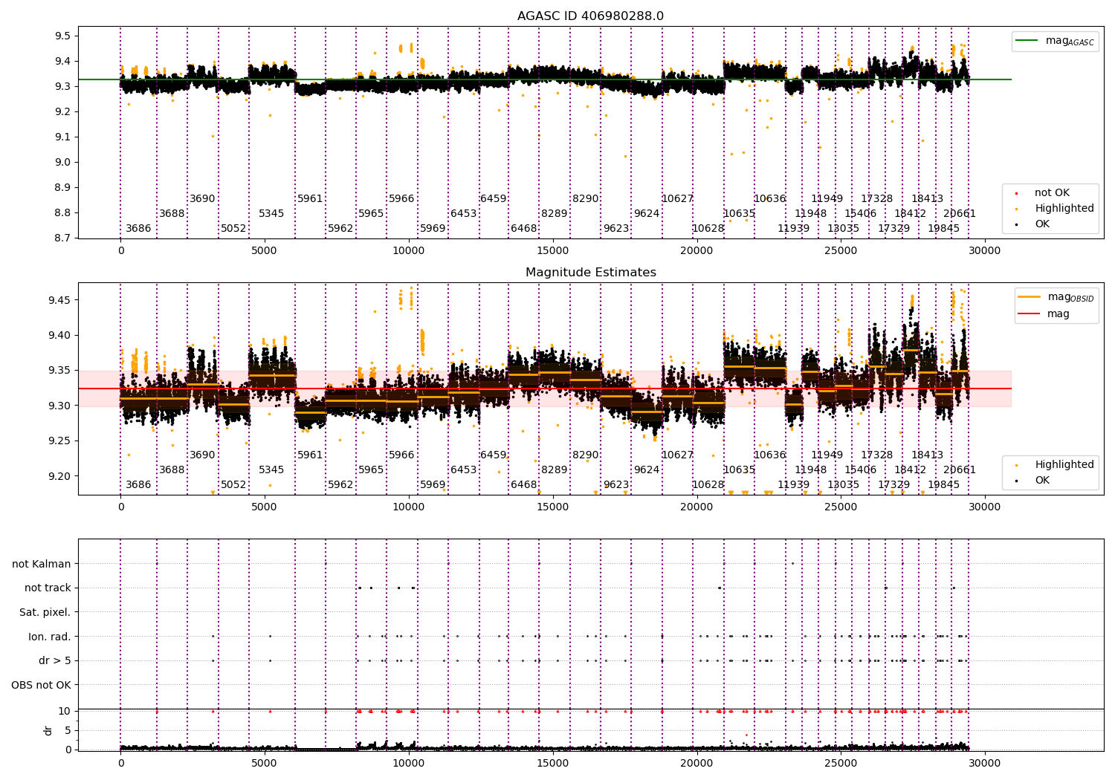
Task: Click the 15000 x-axis tick of the bottom plot
Action: 552,763
